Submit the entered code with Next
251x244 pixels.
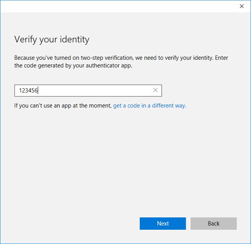162,223
